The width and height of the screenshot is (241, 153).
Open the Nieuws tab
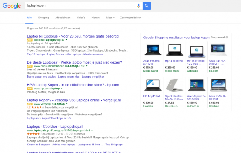click(x=96, y=18)
